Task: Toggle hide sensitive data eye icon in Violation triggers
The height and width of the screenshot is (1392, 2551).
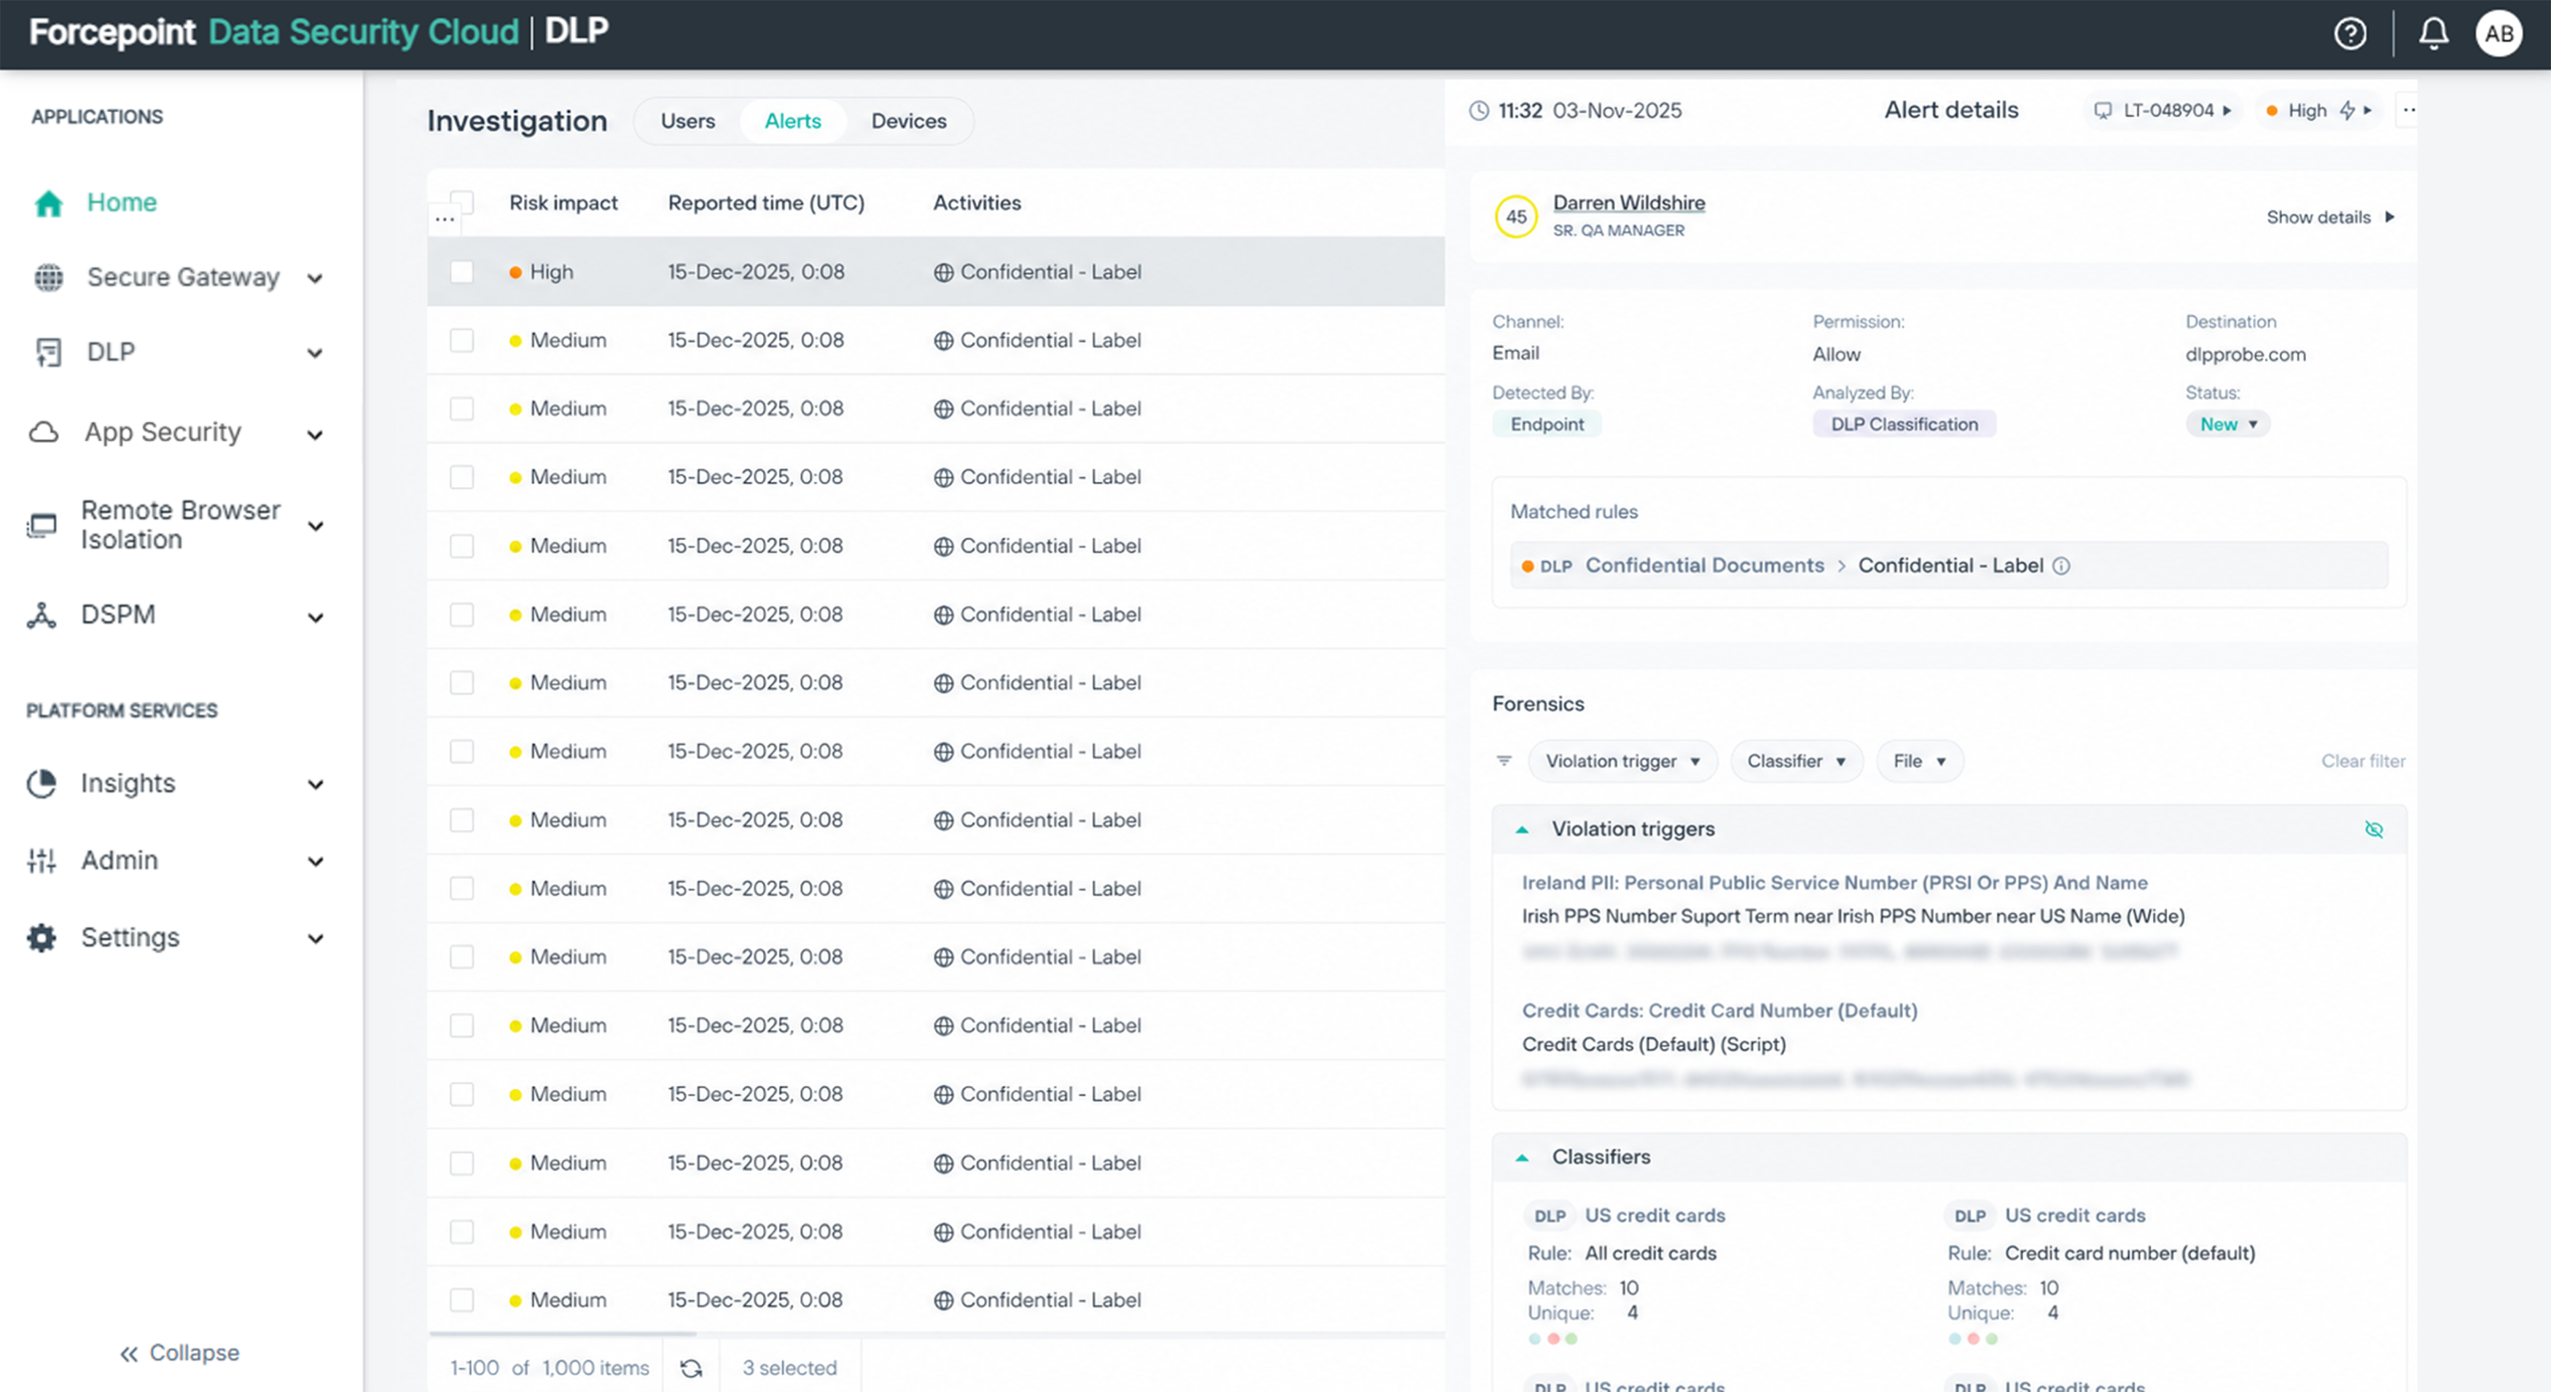Action: 2374,829
